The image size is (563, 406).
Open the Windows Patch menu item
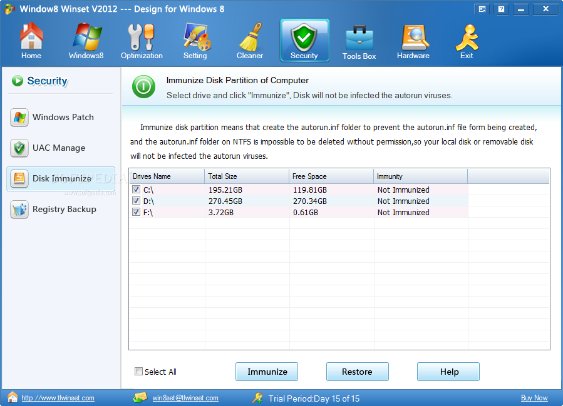tap(61, 117)
